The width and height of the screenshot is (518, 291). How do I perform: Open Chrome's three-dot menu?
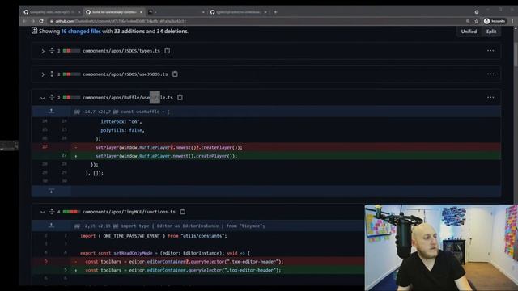(x=512, y=21)
